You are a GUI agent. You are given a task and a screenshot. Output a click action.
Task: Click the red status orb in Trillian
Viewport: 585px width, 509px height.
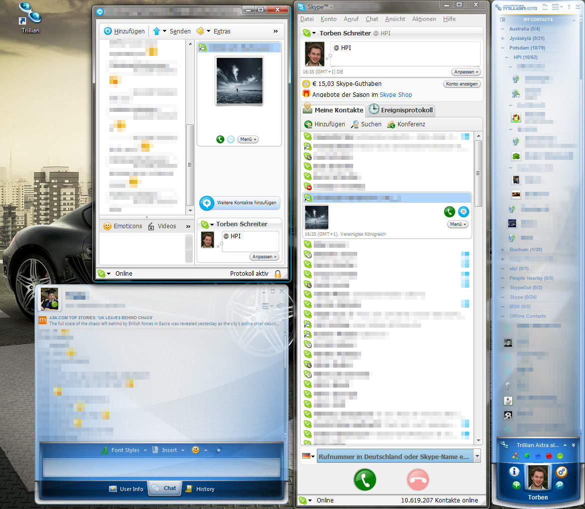(549, 456)
